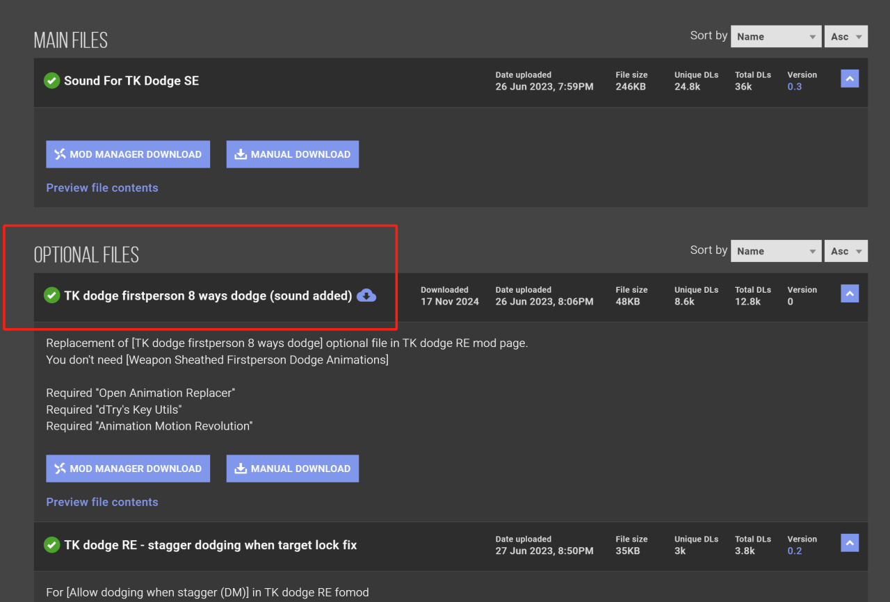Collapse the TK dodge firstperson file entry
Screen dimensions: 890x602
(x=850, y=293)
